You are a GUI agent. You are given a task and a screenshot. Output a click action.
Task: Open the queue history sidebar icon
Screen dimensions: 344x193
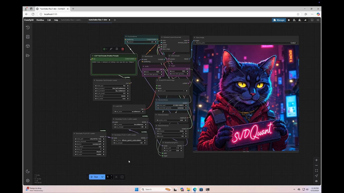(27, 27)
